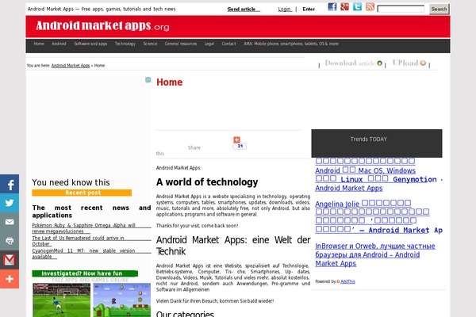Open The Last of Us Remastered link

(x=78, y=241)
